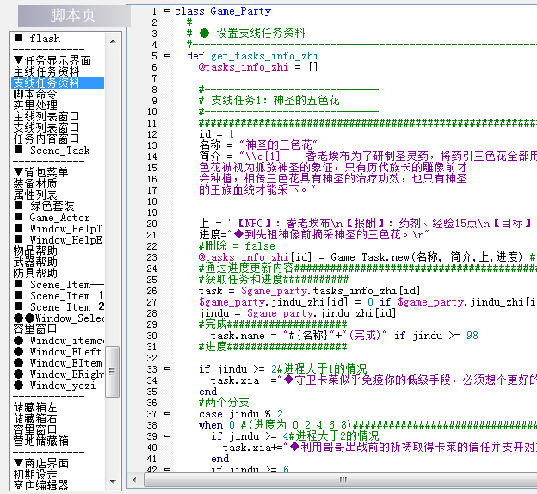Select the highlighted 支线任务资料 script
The image size is (537, 494).
pos(58,83)
